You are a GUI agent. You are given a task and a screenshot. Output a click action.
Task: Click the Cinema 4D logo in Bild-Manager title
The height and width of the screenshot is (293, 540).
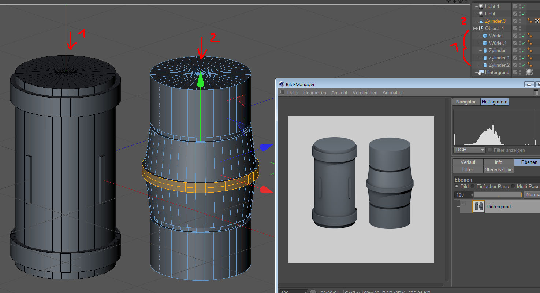click(x=282, y=84)
